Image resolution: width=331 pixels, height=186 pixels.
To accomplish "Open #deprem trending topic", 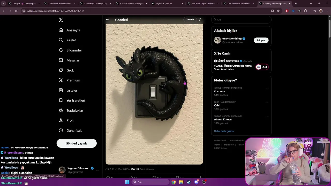I will click(x=220, y=91).
